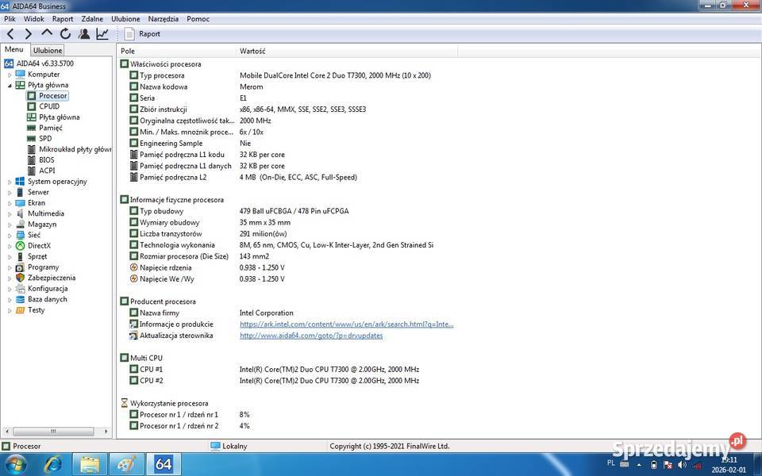This screenshot has width=762, height=476.
Task: Select the Procesor item in the sidebar
Action: point(51,95)
